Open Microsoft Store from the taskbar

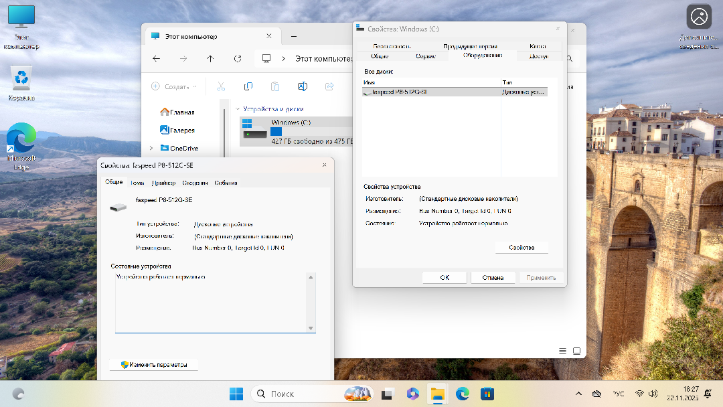pos(488,394)
